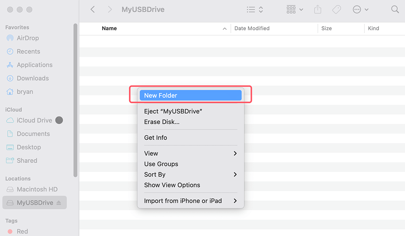Screen dimensions: 405x236
Task: Expand the Sort By submenu
Action: (154, 174)
